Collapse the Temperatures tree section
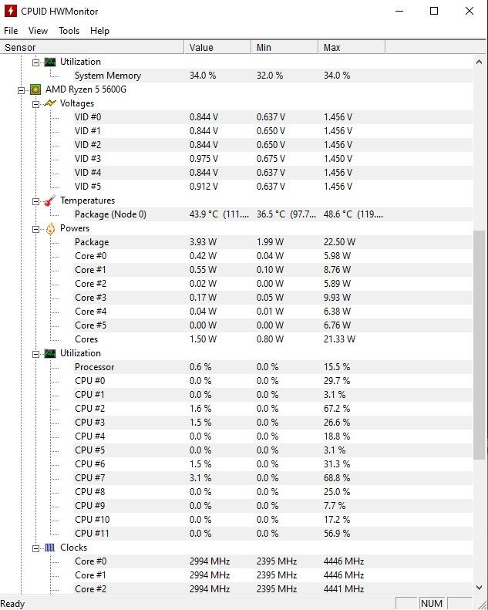The image size is (488, 610). pos(35,201)
